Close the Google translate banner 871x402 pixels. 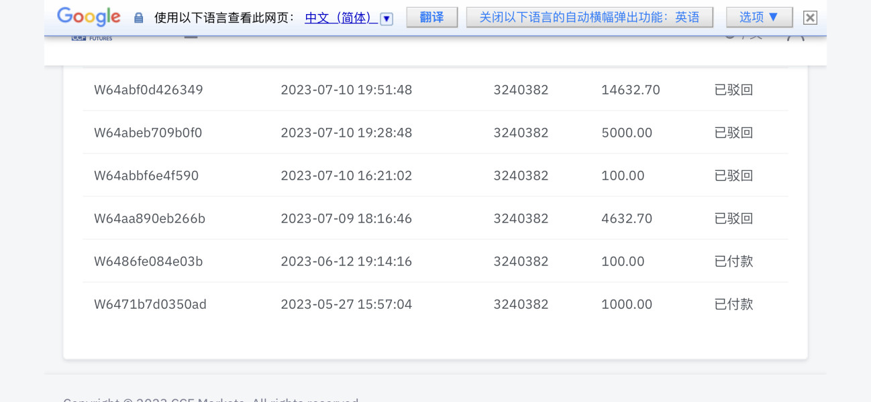coord(810,18)
